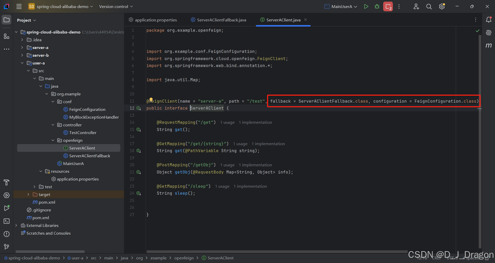Click the implementation gutter icon on line 12

[139, 108]
